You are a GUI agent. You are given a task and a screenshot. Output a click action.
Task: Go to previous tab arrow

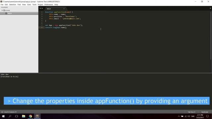coord(40,8)
